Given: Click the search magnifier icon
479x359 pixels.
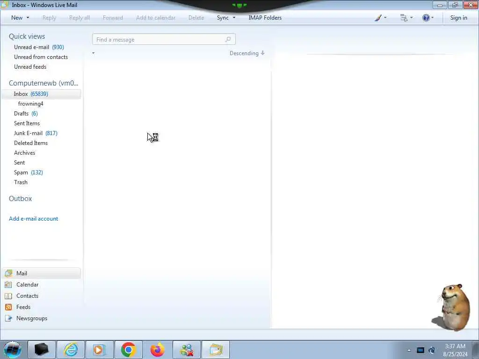Looking at the screenshot, I should [x=228, y=39].
